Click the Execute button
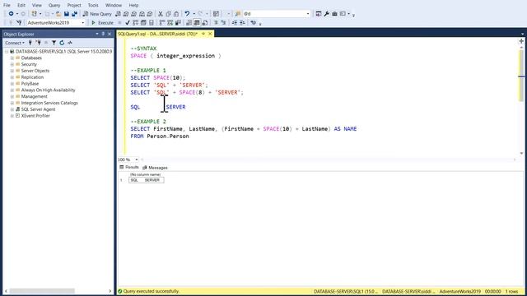This screenshot has width=527, height=296. 102,22
